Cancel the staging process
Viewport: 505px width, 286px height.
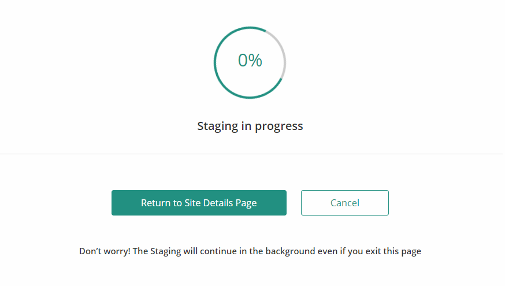pos(344,203)
